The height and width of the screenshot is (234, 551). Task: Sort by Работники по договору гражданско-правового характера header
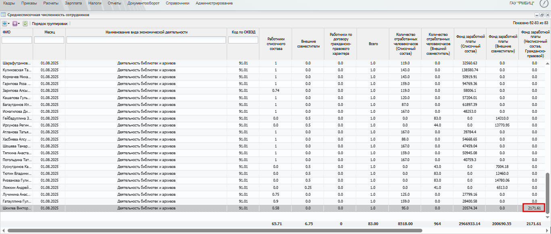pos(340,43)
